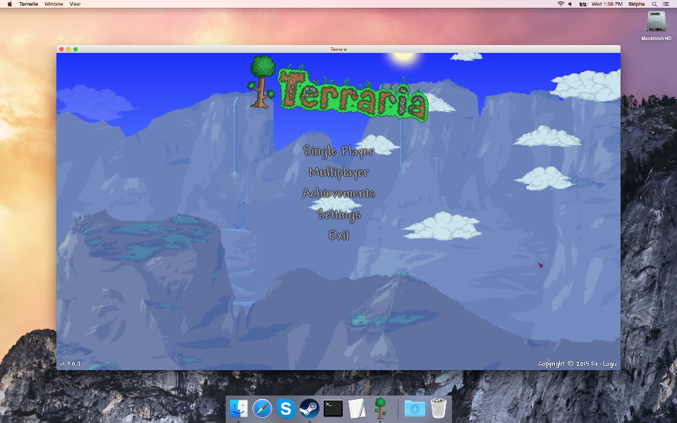Open the Terraria menu in the menu bar
This screenshot has width=677, height=423.
click(28, 4)
